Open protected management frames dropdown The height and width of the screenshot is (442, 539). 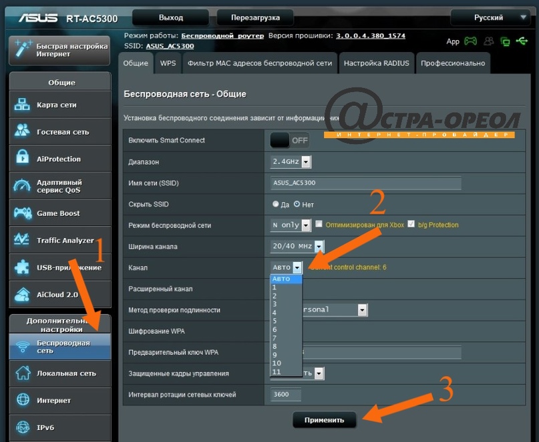click(319, 373)
